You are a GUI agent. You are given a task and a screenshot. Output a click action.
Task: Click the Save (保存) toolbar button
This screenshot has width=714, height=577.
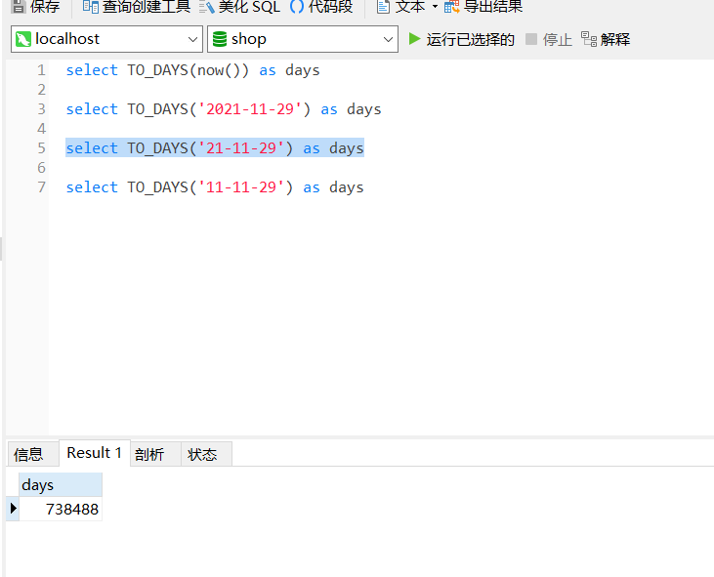pyautogui.click(x=35, y=7)
